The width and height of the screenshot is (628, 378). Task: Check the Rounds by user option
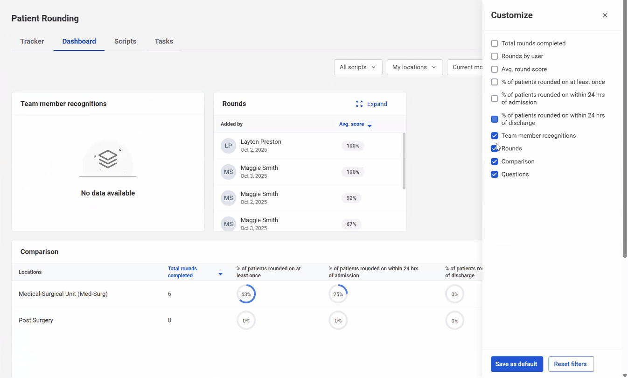[x=495, y=56]
